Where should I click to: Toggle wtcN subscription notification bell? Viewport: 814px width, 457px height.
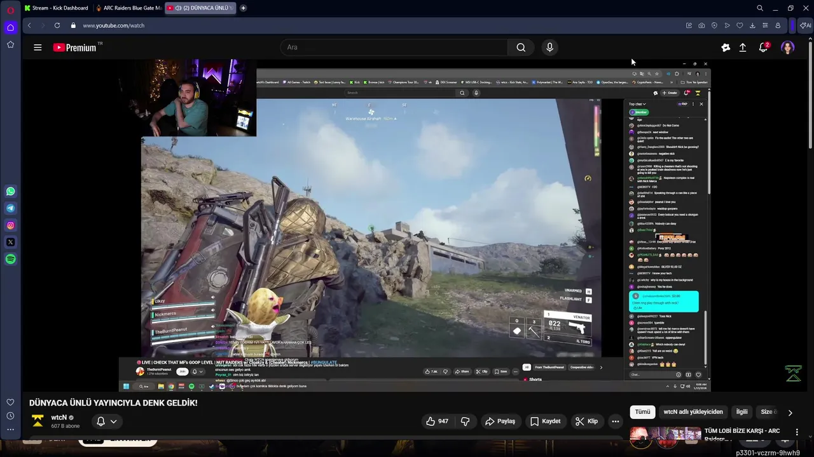coord(100,421)
